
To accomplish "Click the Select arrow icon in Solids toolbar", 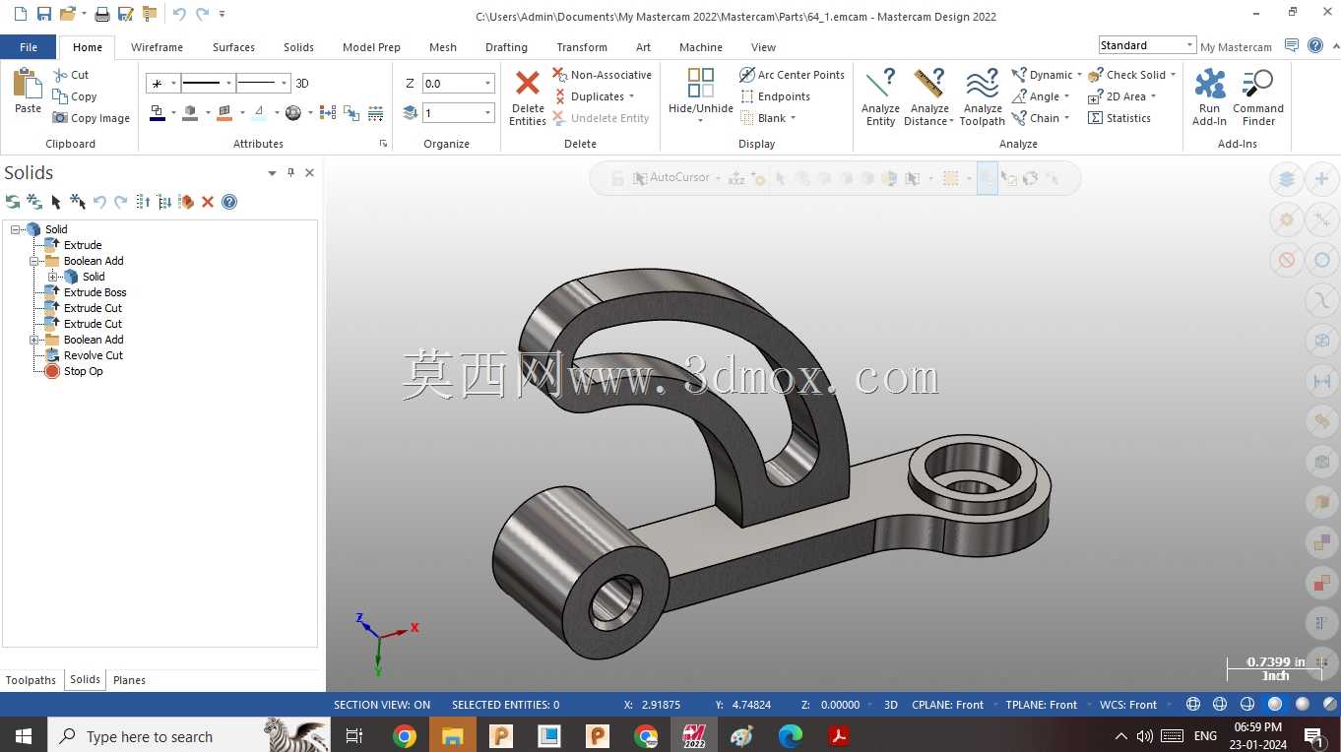I will click(x=56, y=202).
